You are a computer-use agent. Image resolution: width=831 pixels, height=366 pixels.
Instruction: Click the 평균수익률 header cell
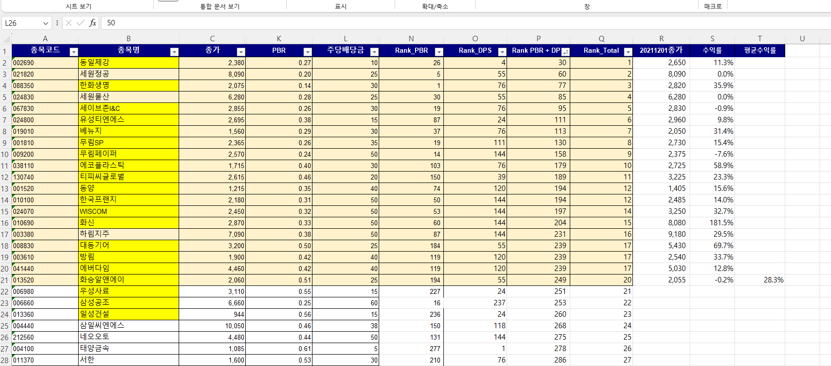pyautogui.click(x=760, y=50)
